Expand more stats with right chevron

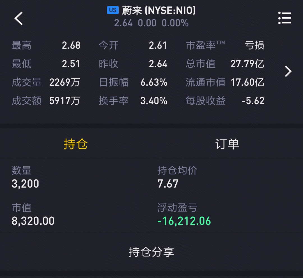[288, 71]
